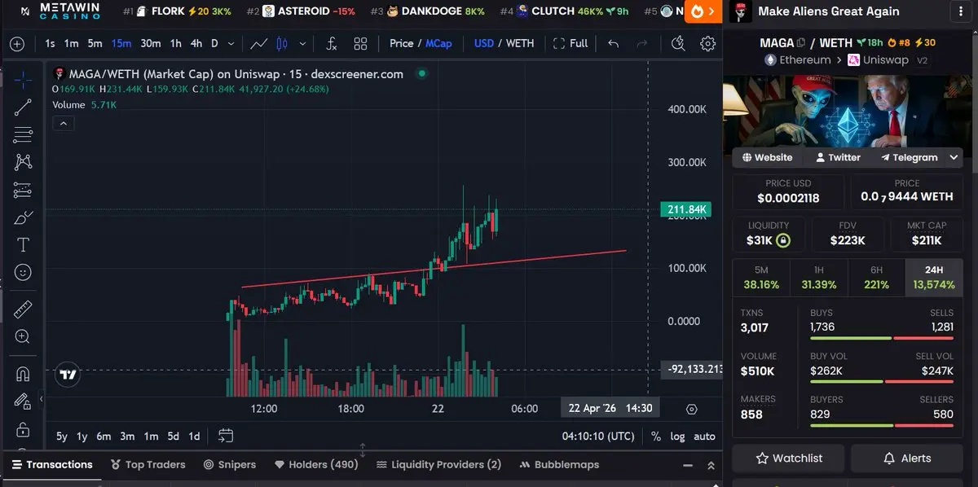Toggle auto scale
Viewport: 978px width, 487px height.
click(704, 436)
